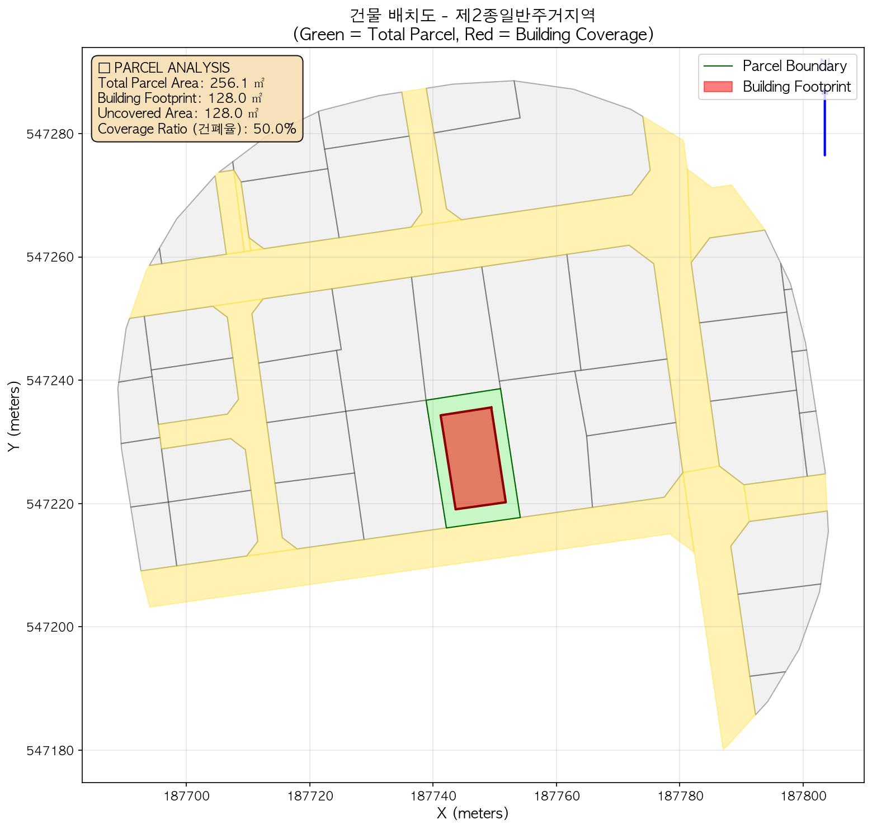Click the Green/Red explanation subtitle
872x829 pixels.
tap(473, 35)
